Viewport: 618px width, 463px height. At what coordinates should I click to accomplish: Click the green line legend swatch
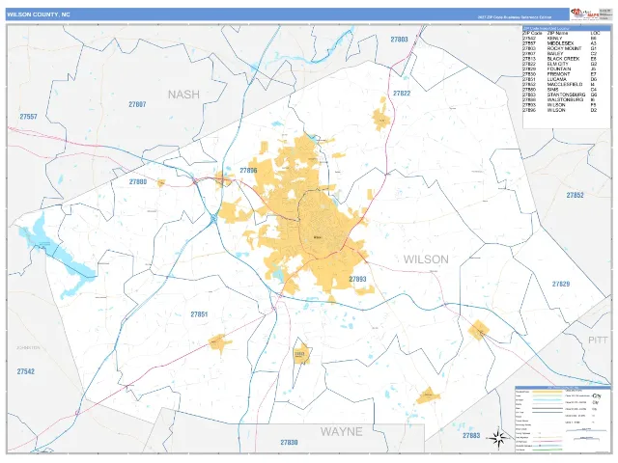pos(547,449)
